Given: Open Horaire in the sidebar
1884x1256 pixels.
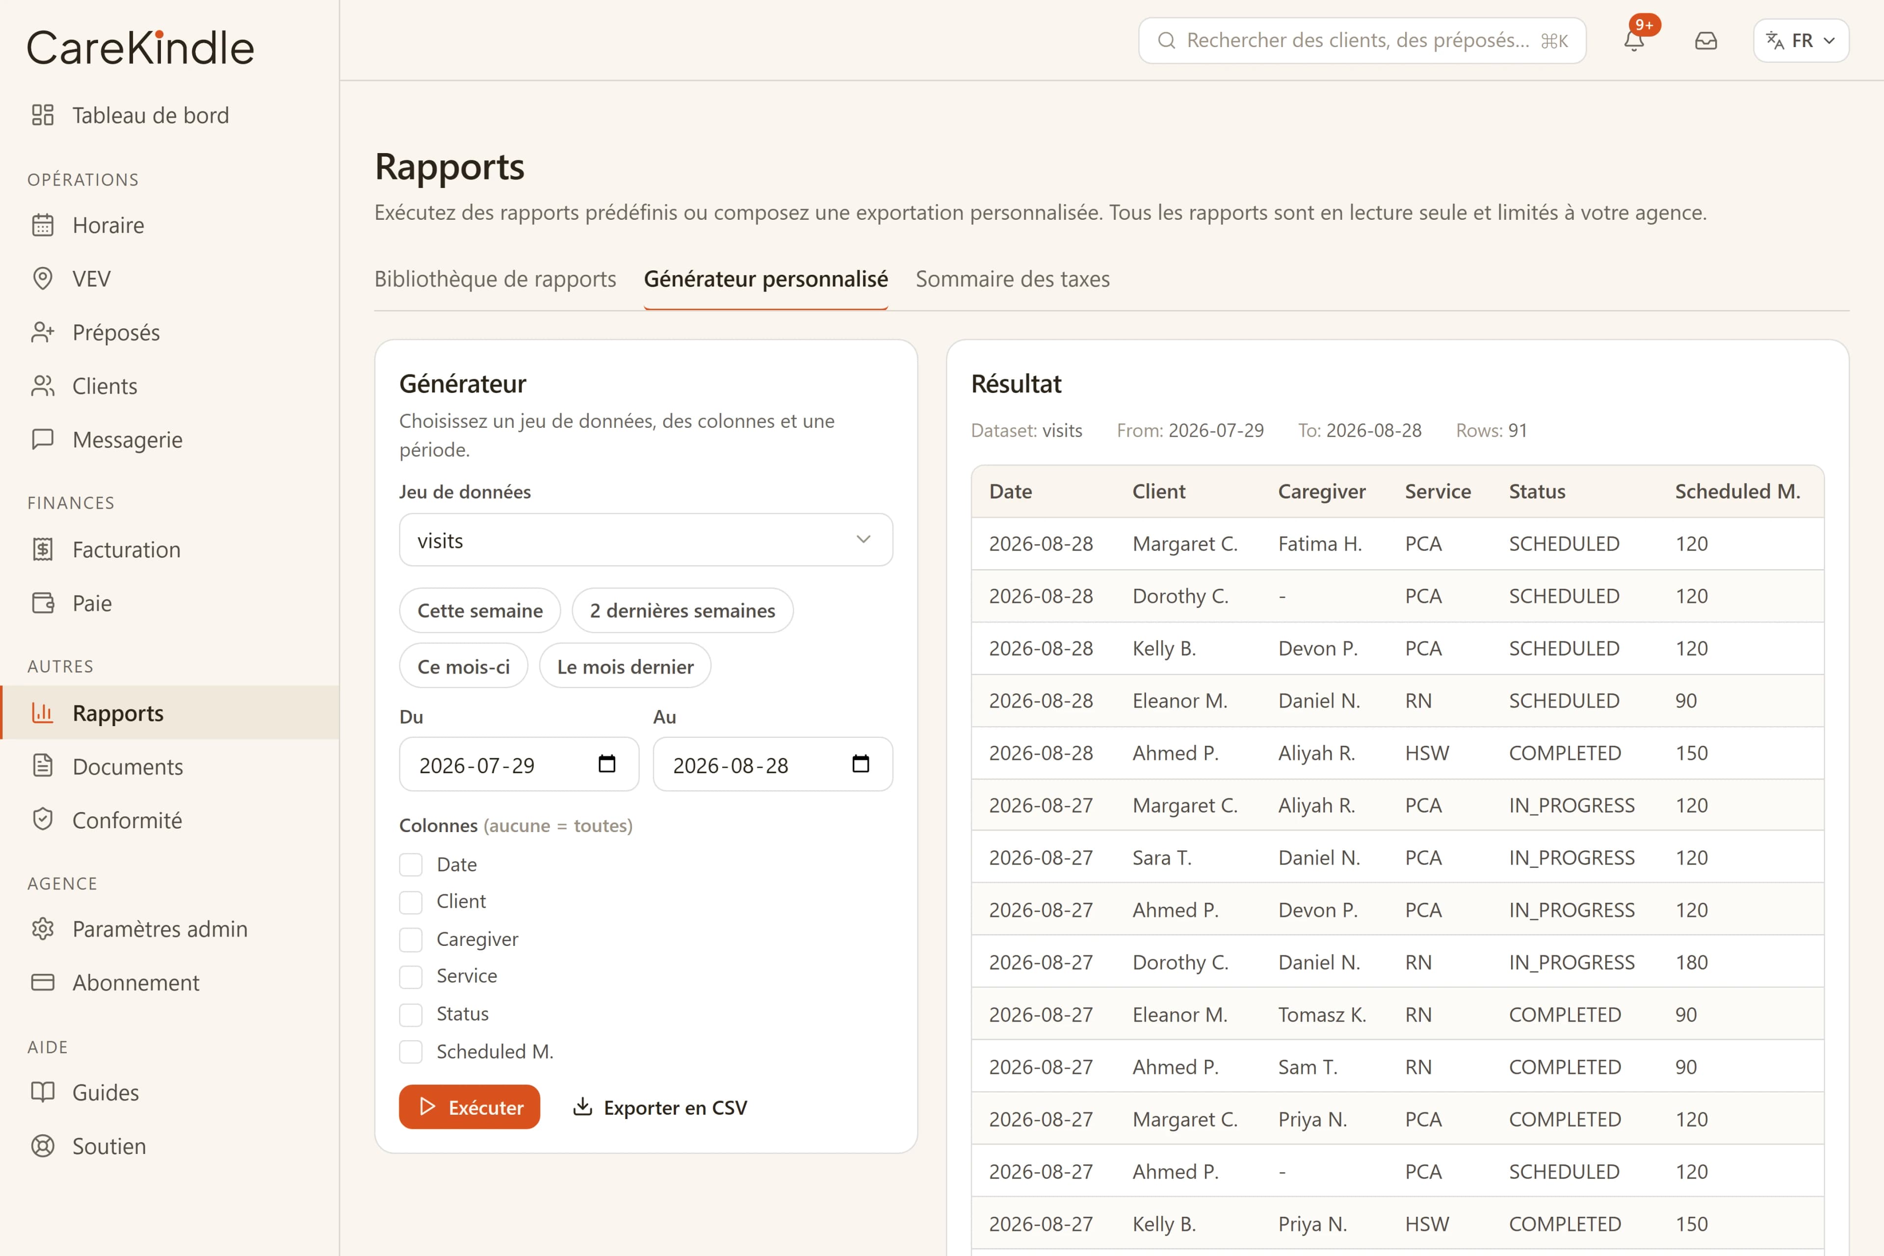Looking at the screenshot, I should pos(170,225).
